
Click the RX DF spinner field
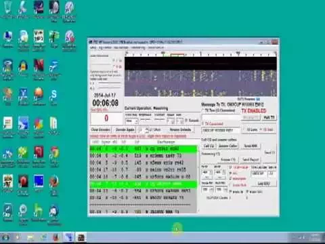point(220,172)
